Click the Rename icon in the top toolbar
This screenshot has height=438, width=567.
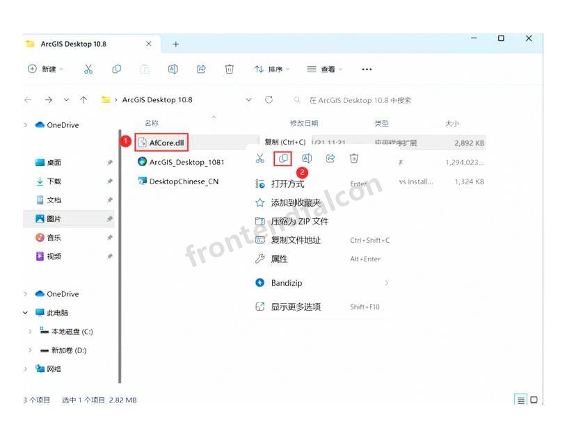173,69
